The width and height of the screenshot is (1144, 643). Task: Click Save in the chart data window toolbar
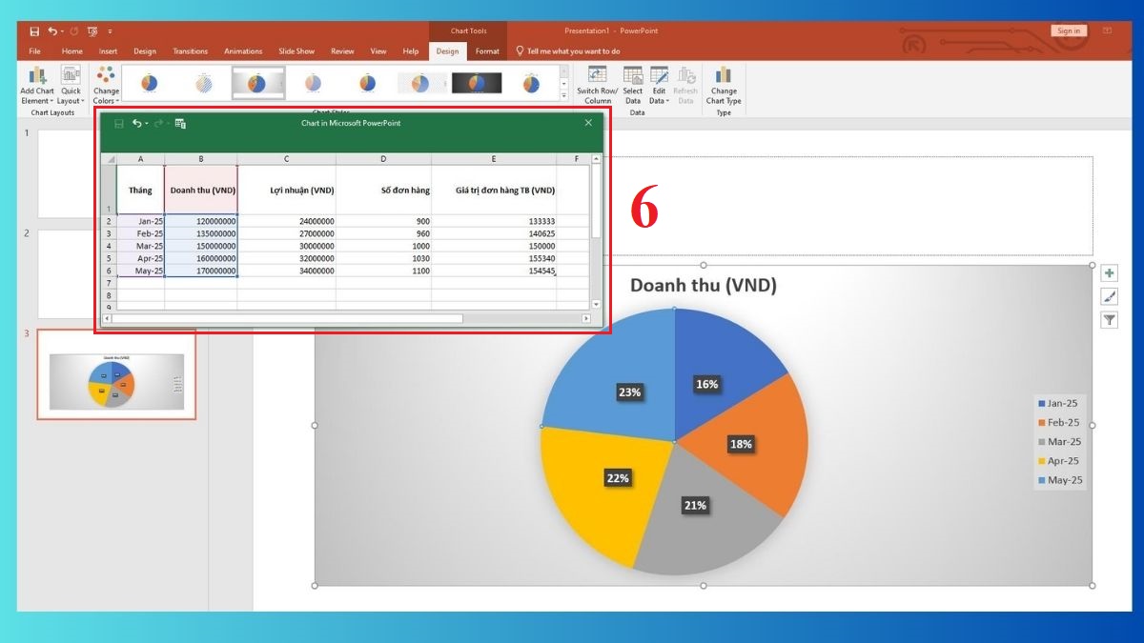click(119, 124)
